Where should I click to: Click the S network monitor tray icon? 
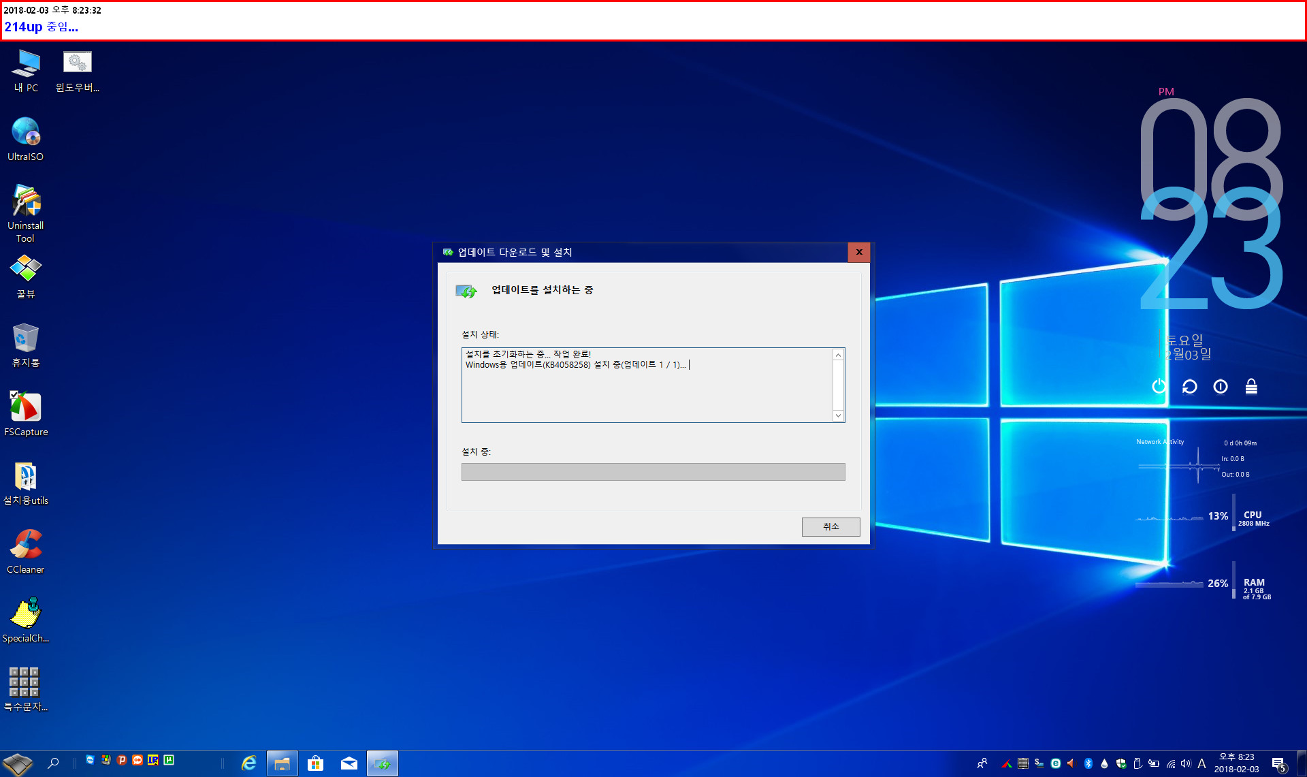point(1039,763)
